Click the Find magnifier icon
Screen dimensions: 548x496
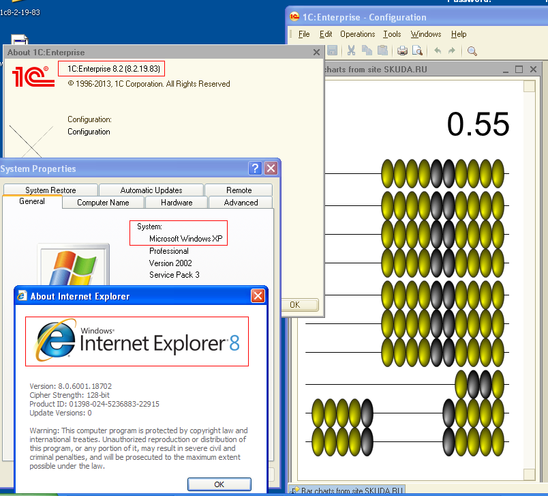click(x=472, y=51)
